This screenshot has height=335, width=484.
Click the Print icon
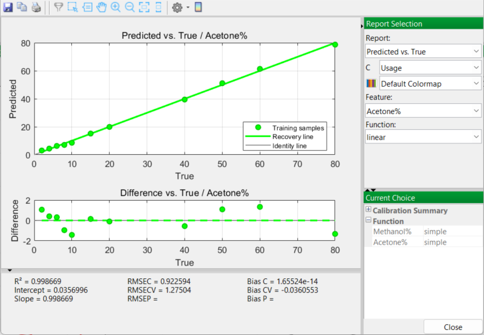(x=36, y=8)
